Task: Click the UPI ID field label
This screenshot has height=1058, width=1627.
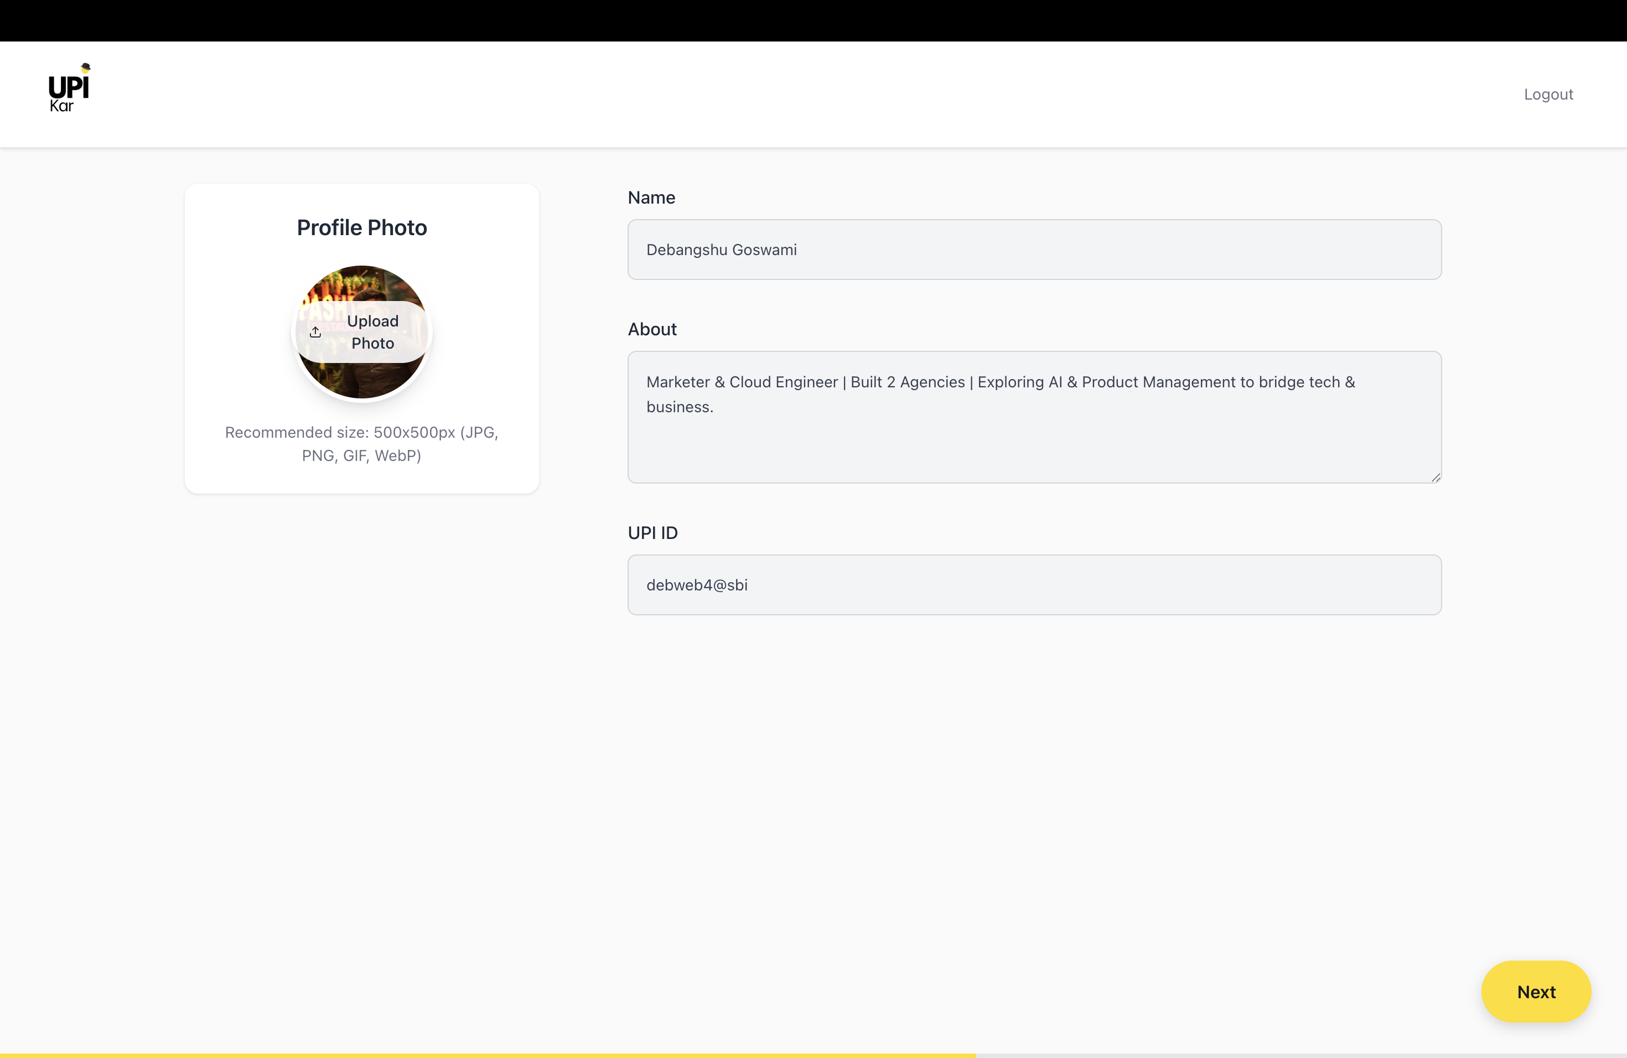Action: [x=652, y=532]
